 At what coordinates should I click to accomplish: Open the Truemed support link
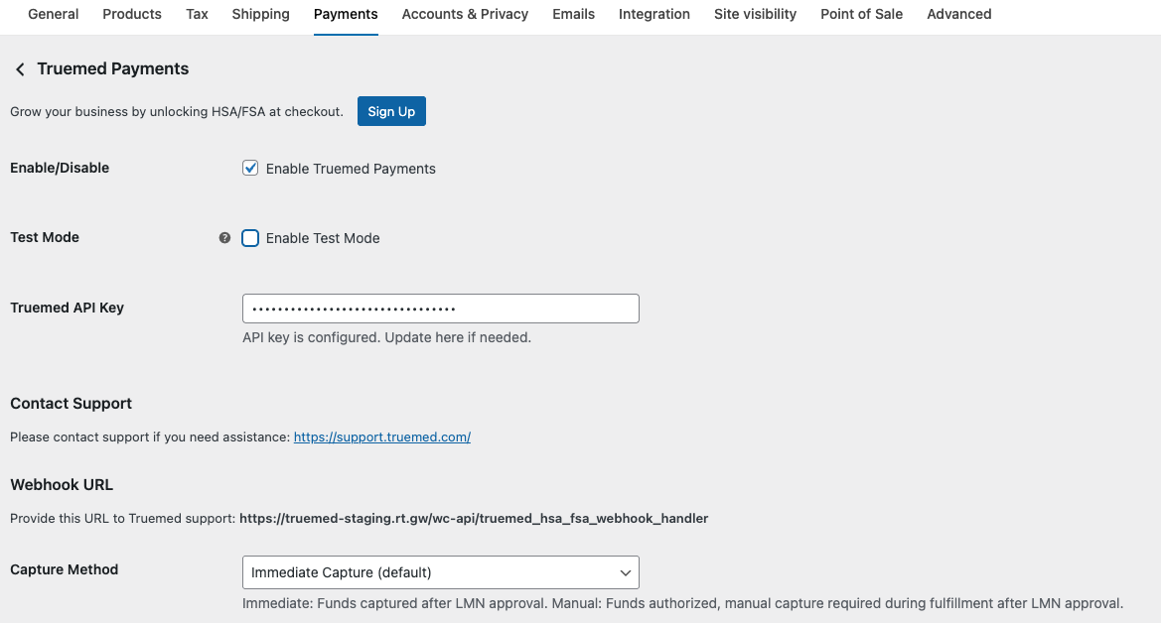tap(381, 436)
